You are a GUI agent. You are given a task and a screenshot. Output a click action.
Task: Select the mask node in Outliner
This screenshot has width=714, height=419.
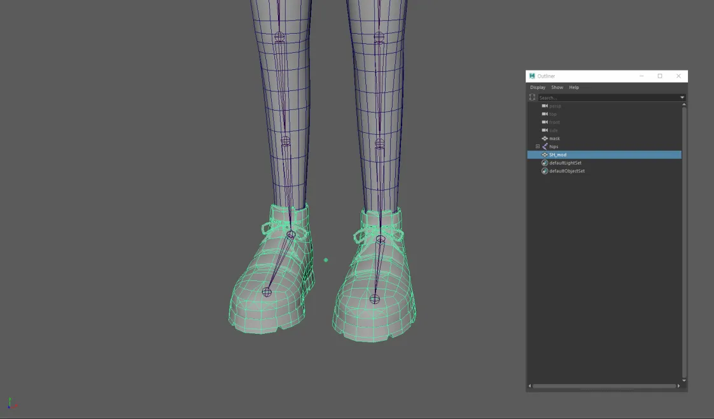click(x=554, y=138)
